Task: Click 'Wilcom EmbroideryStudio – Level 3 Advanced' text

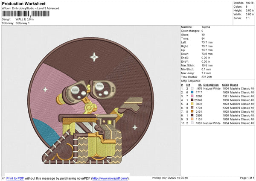Action: click(30, 9)
